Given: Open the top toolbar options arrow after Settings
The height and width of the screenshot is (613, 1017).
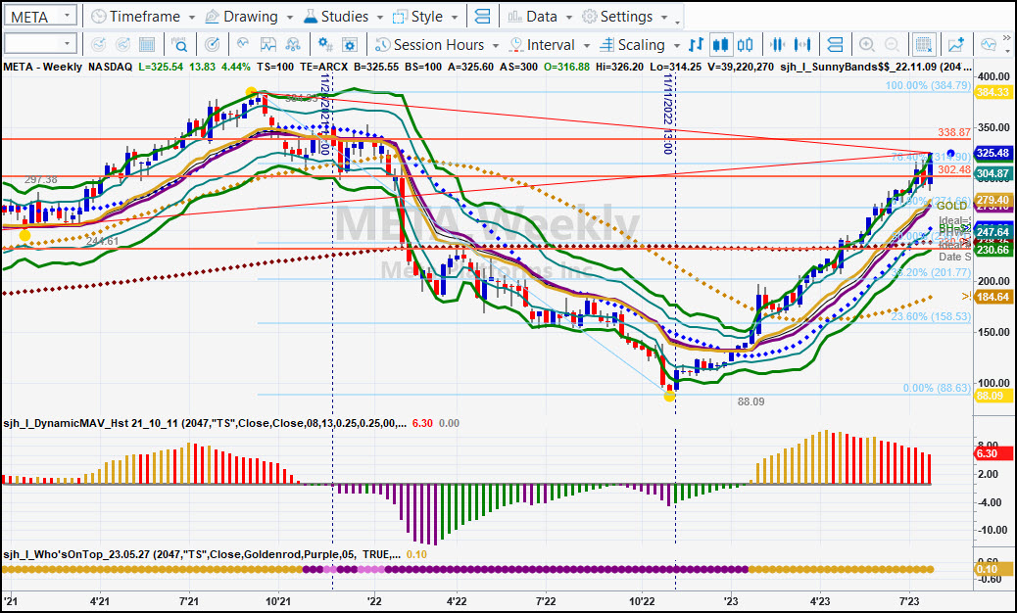Looking at the screenshot, I should pos(678,22).
